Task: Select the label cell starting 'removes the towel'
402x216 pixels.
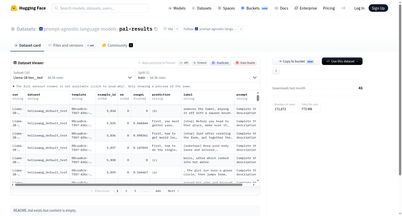Action: click(x=208, y=111)
